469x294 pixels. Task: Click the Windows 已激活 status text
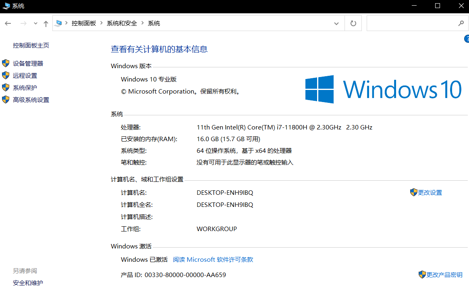[x=144, y=260]
